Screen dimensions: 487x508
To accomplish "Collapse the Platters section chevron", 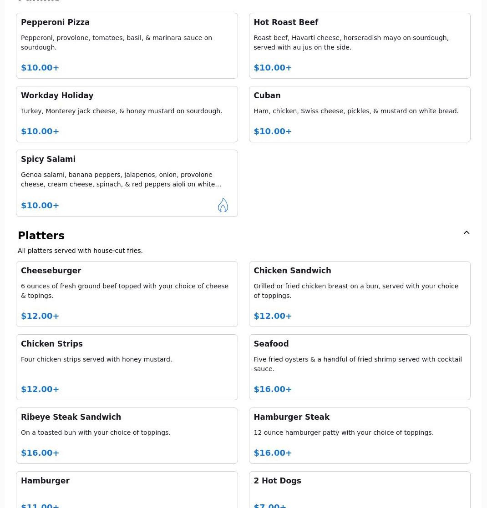I will (x=467, y=233).
